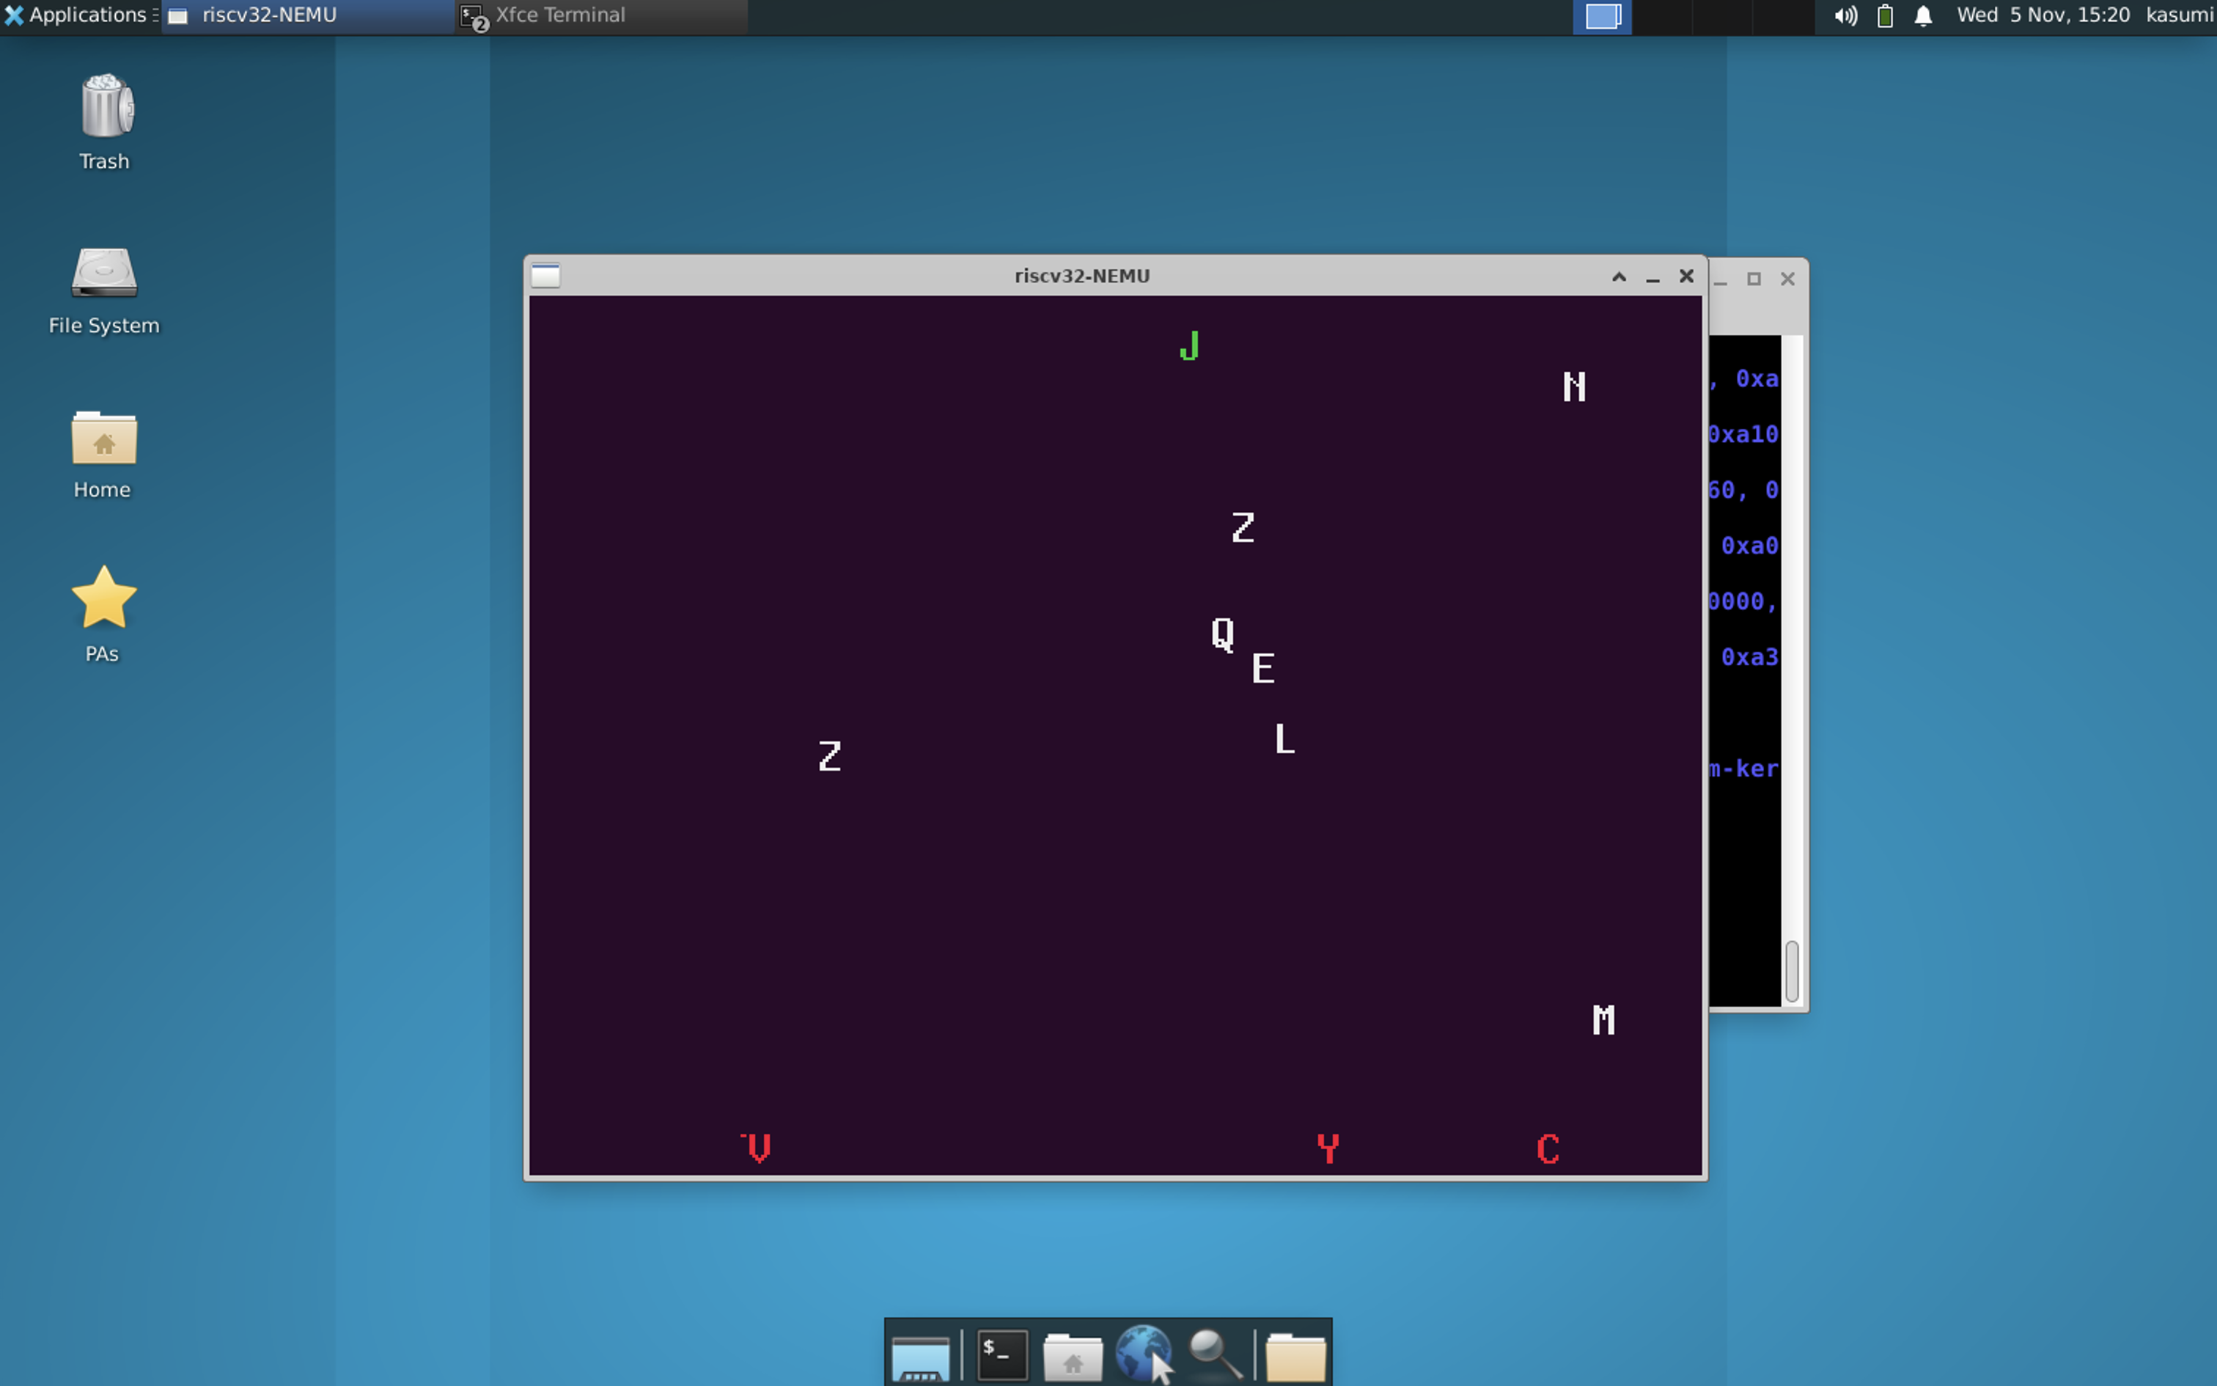Open the home folder dock icon
Screen dimensions: 2217x1386
click(x=1072, y=1357)
